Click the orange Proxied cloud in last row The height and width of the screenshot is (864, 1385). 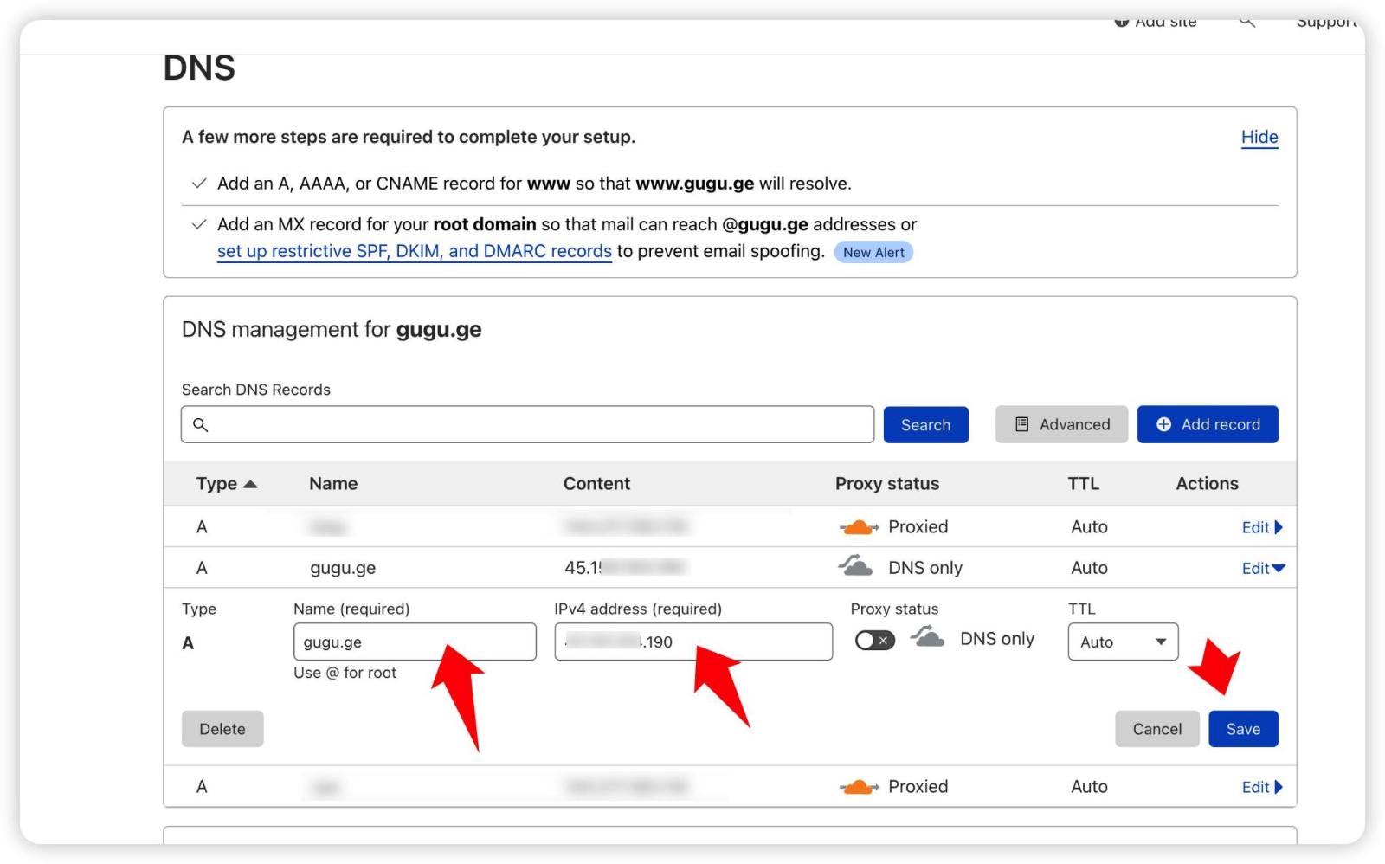[858, 787]
